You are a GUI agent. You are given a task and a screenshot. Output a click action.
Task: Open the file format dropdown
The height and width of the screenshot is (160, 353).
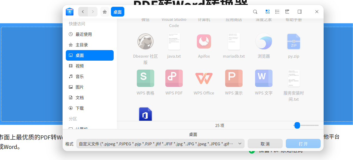point(160,144)
